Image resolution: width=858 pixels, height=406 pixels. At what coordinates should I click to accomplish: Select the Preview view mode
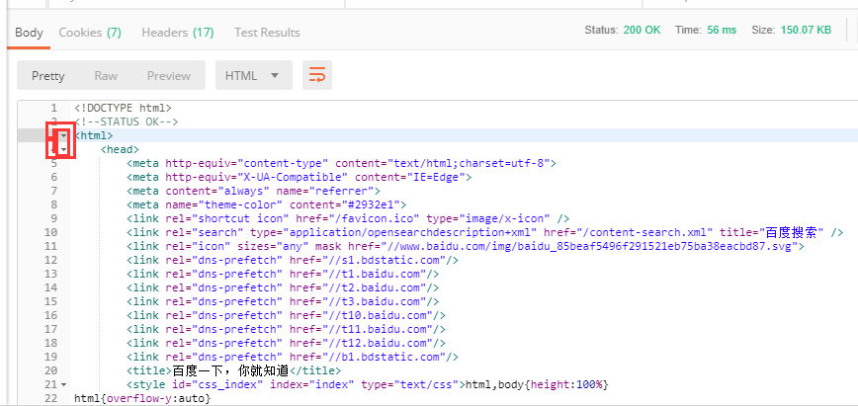click(168, 75)
